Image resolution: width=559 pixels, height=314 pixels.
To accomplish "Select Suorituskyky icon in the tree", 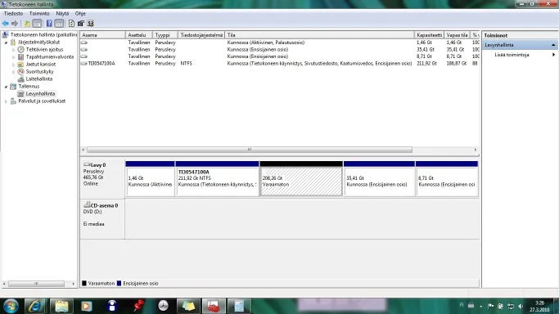I will pyautogui.click(x=20, y=72).
